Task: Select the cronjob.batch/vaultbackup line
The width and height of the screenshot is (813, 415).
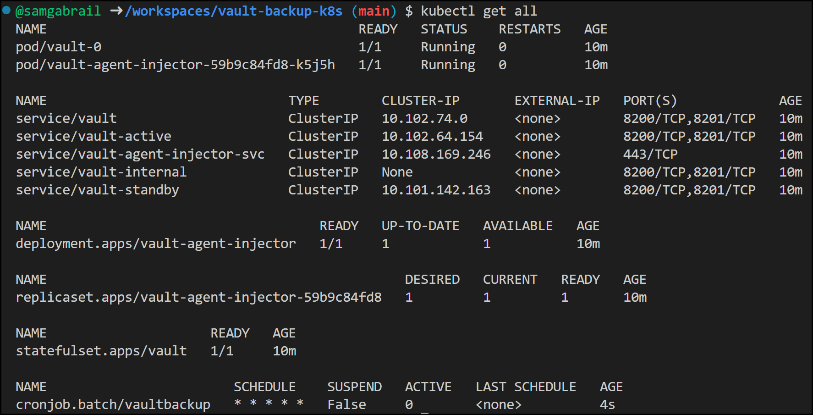Action: click(x=113, y=404)
